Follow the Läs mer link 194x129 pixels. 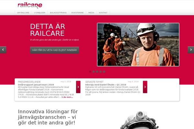68,97
